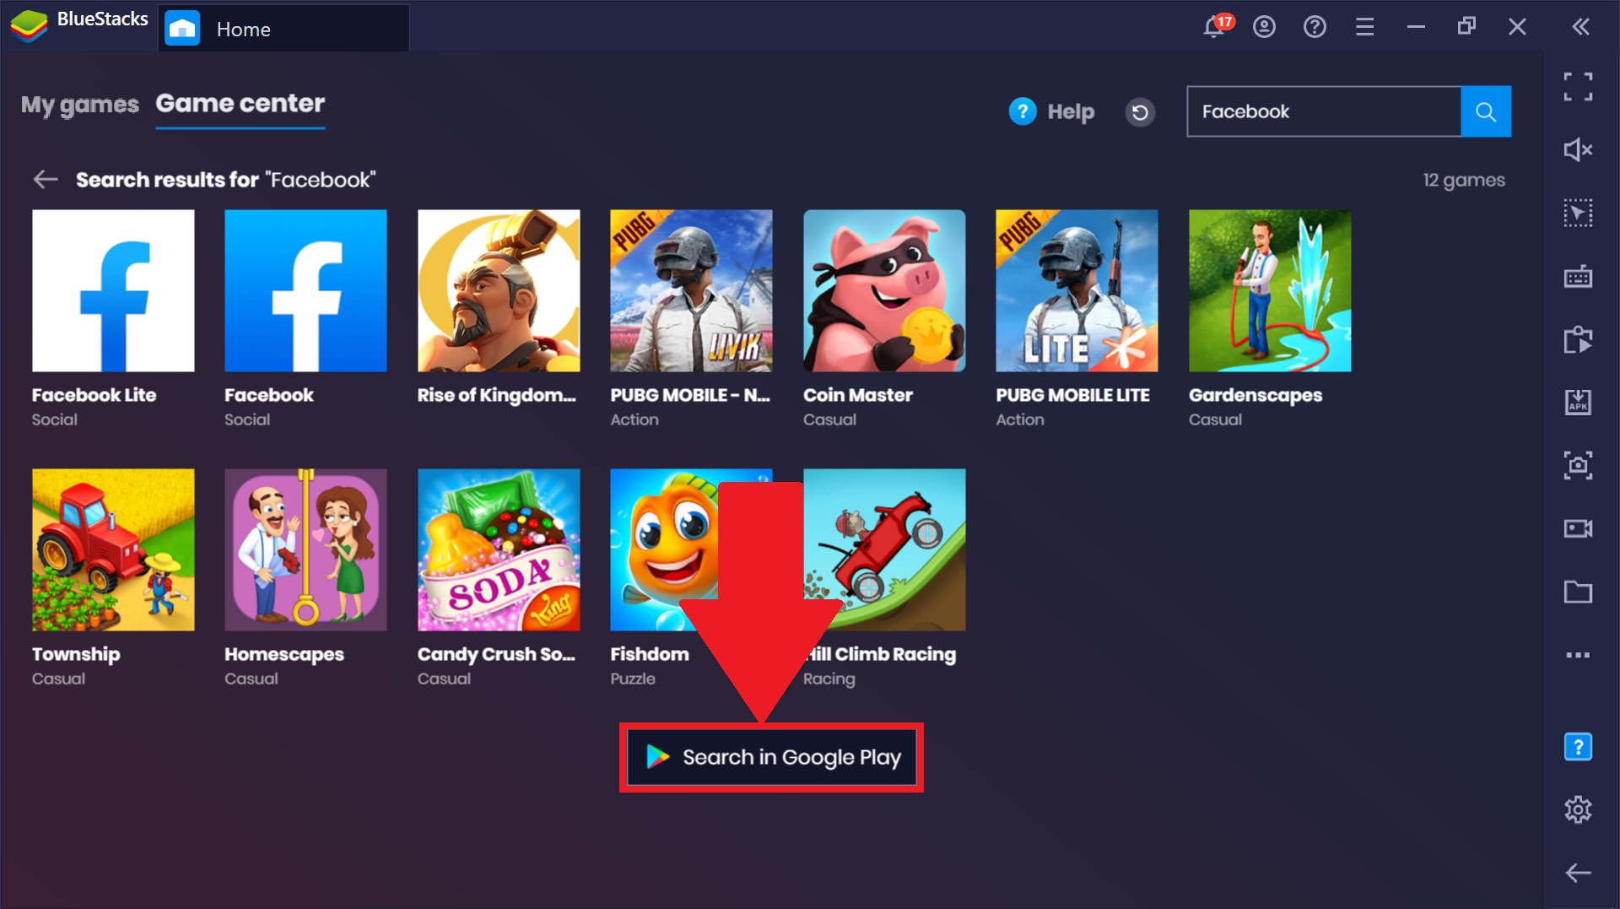Open the Candy Crush Soda thumbnail
1620x909 pixels.
click(499, 549)
